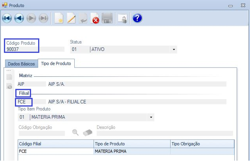The height and width of the screenshot is (161, 250).
Task: Clear Código Obrigação with eraser icon
Action: tap(87, 133)
